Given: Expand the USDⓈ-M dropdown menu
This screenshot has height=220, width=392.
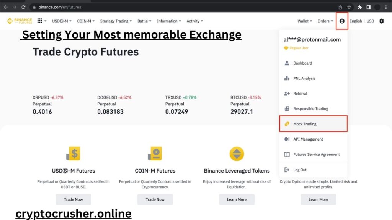Looking at the screenshot, I should [x=62, y=21].
